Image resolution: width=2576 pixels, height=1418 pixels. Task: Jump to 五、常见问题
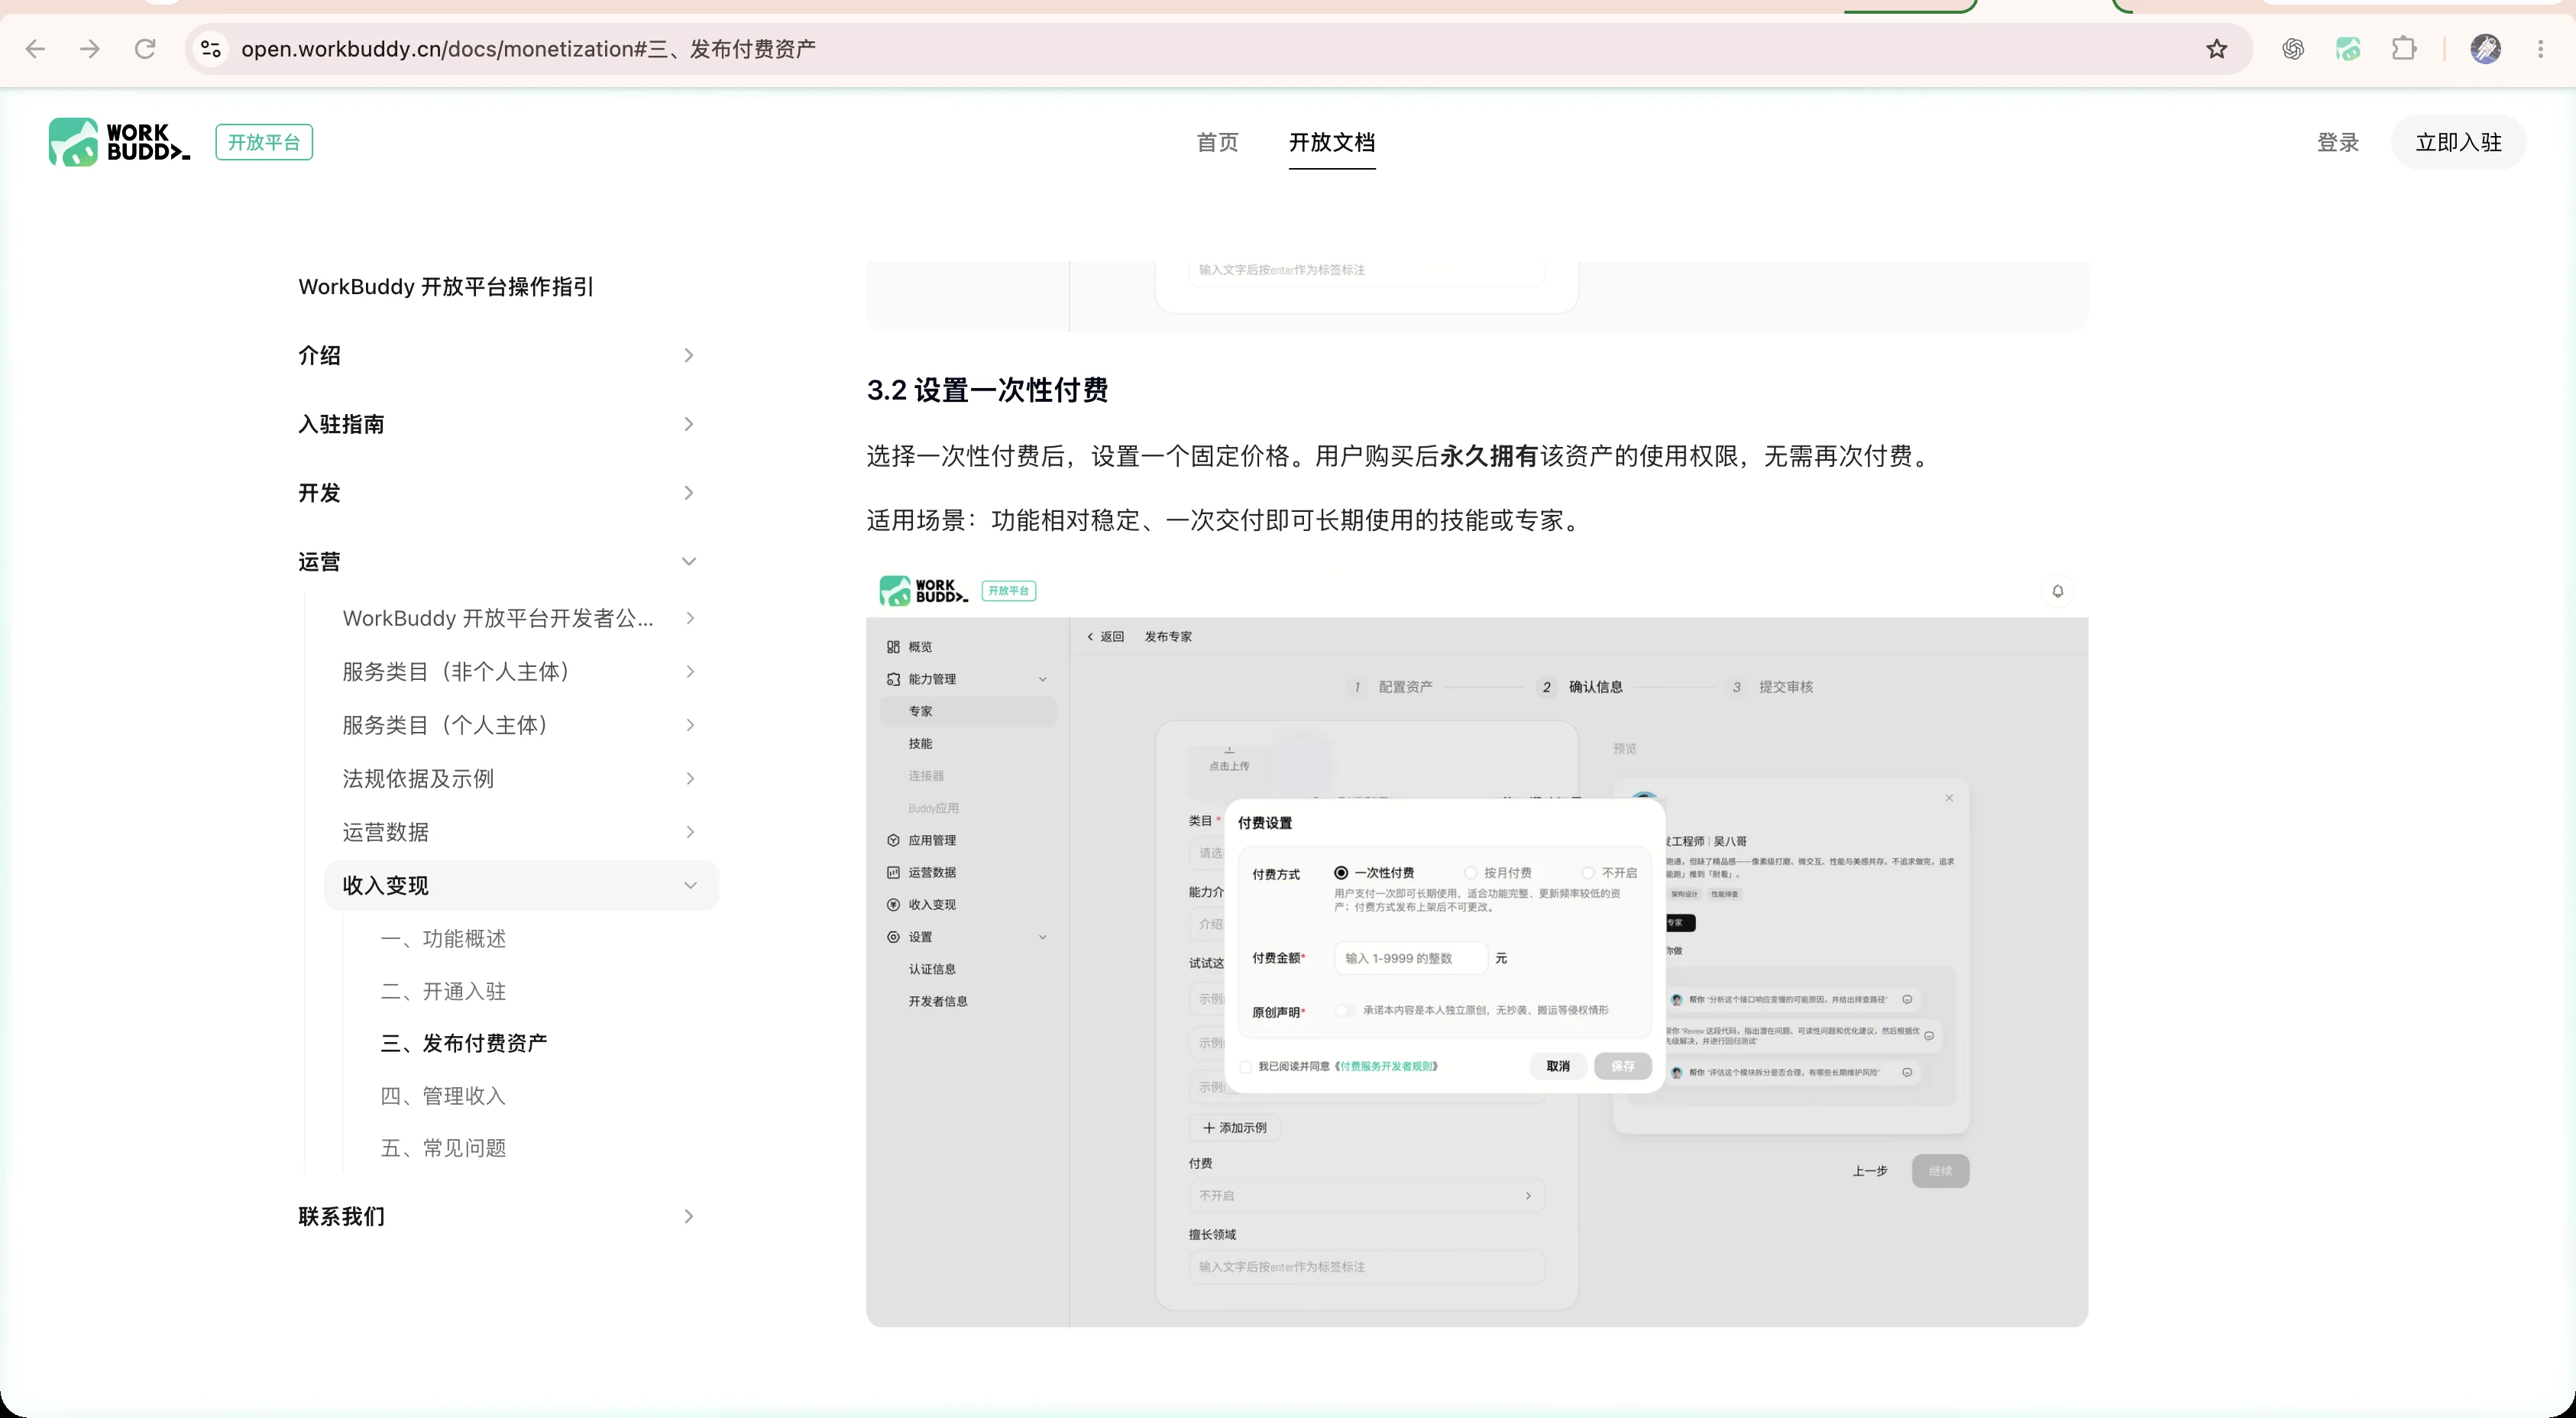click(443, 1148)
